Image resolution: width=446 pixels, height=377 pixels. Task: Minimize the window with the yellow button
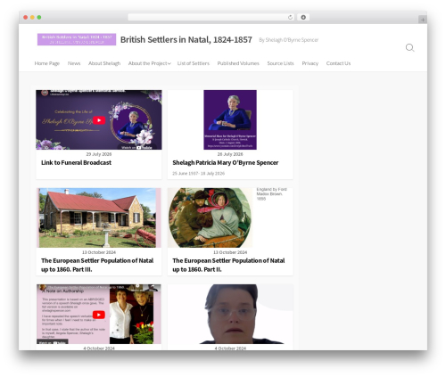pos(32,18)
